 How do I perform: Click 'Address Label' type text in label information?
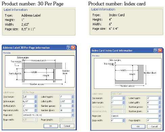click(31, 15)
